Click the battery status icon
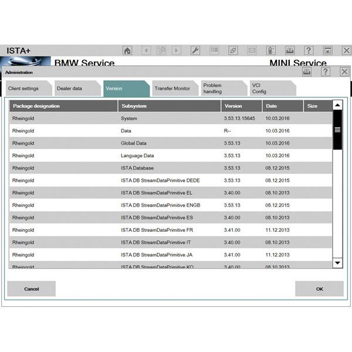 point(271,50)
